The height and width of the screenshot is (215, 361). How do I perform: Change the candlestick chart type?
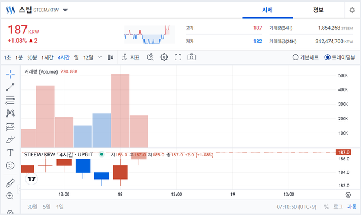pyautogui.click(x=111, y=57)
